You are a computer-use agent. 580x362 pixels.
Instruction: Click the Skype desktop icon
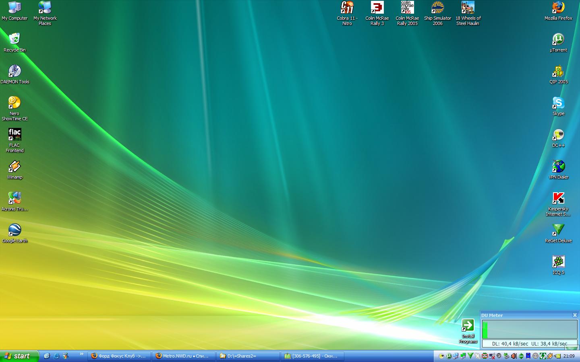(558, 103)
